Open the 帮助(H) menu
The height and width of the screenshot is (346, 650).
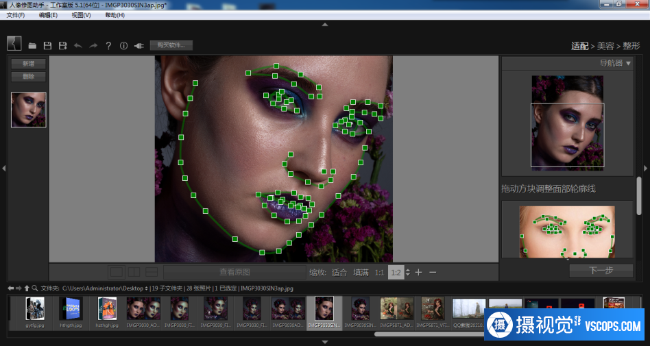115,15
